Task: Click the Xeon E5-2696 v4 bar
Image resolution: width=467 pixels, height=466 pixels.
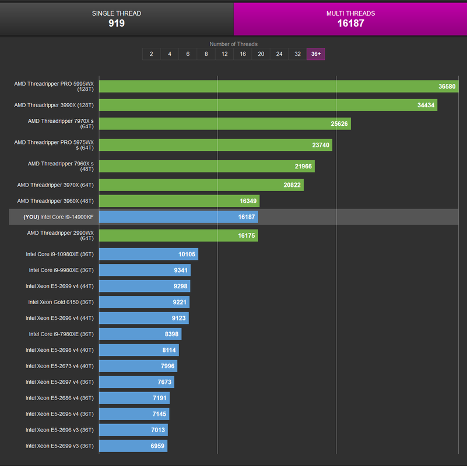Action: [x=144, y=318]
